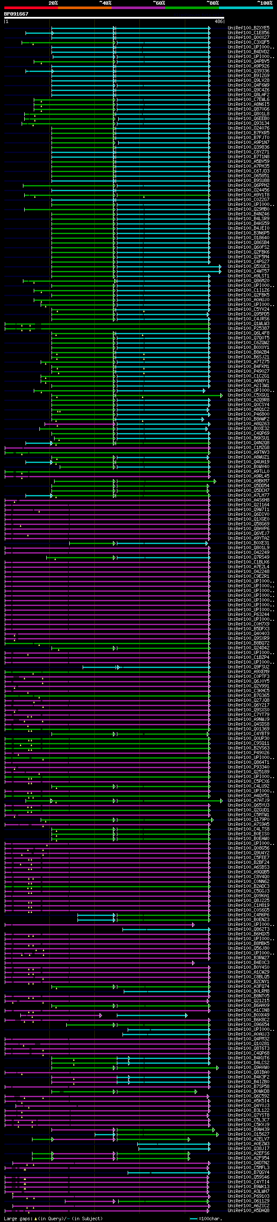
Task: Open the UniRef100_B2XYE5 hit label
Action: 248,29
